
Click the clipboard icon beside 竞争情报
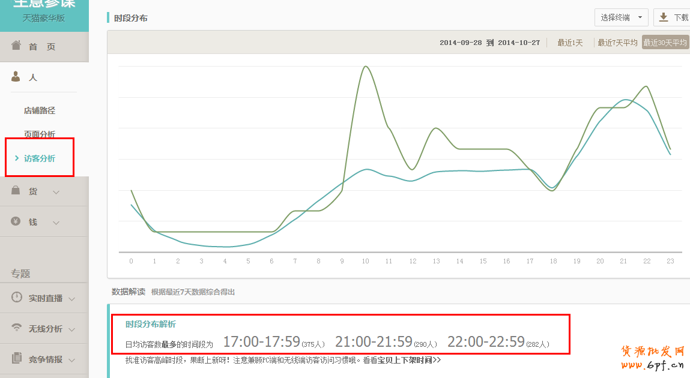16,359
